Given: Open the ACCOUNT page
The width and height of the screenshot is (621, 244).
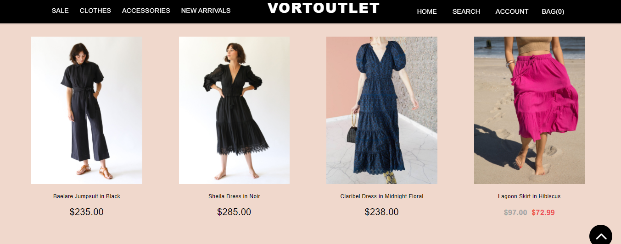Looking at the screenshot, I should (x=512, y=11).
